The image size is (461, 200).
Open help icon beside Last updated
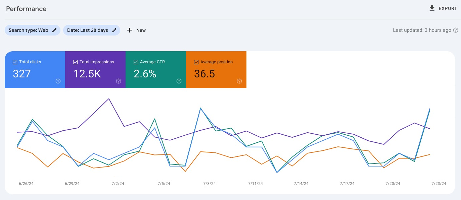click(456, 30)
